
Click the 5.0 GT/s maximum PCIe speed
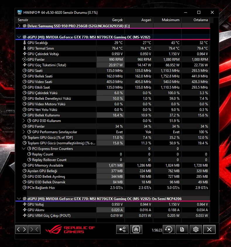click(173, 187)
